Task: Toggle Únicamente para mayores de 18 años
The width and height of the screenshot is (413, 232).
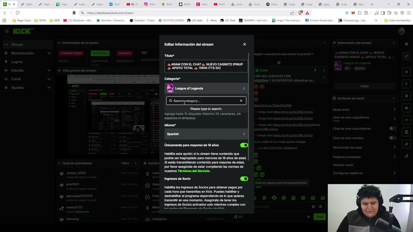Action: (244, 145)
